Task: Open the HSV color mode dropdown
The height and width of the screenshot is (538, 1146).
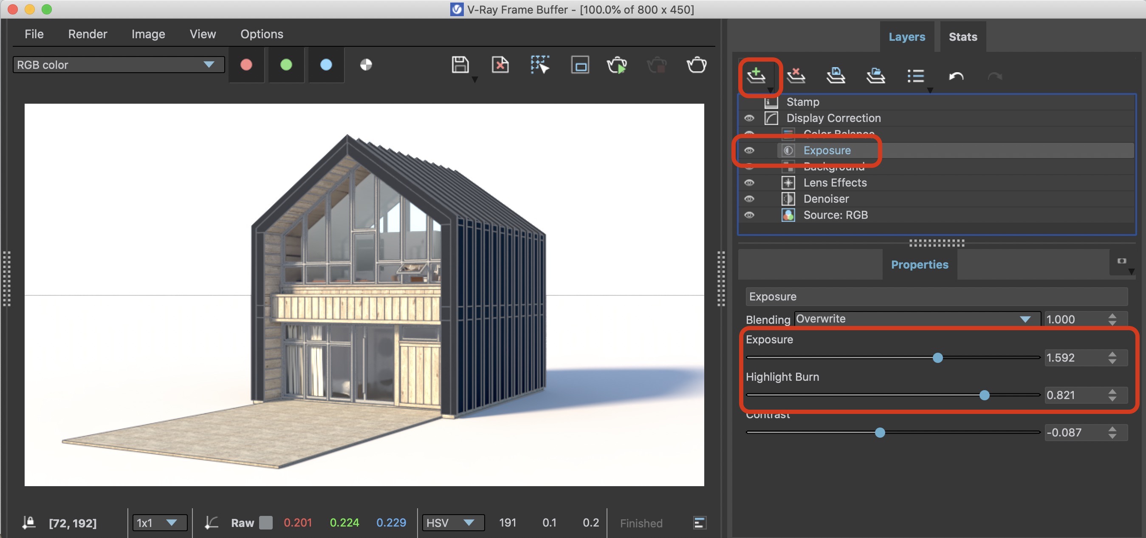Action: pyautogui.click(x=452, y=522)
